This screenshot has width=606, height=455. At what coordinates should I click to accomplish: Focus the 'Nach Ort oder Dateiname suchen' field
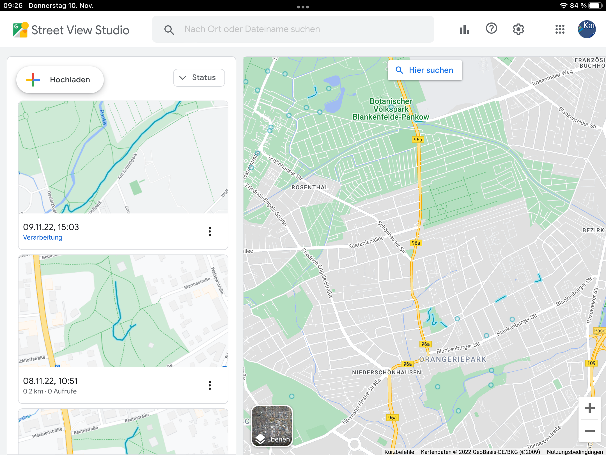293,29
